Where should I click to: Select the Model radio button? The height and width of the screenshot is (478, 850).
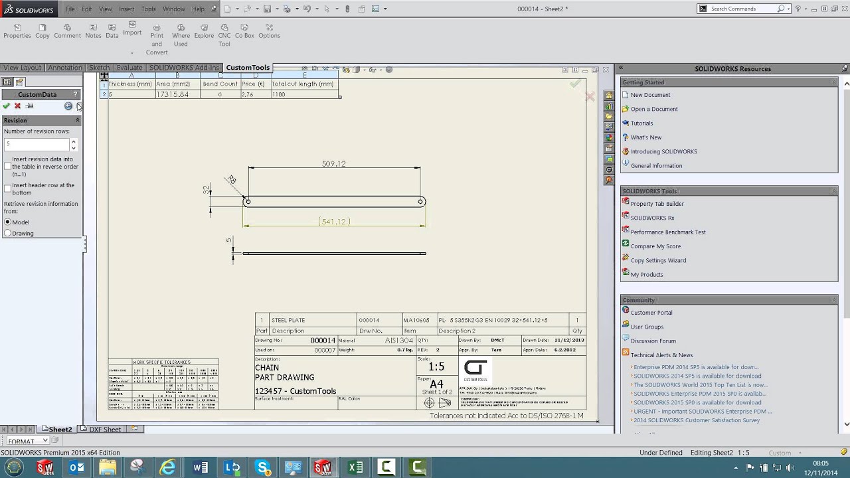8,222
